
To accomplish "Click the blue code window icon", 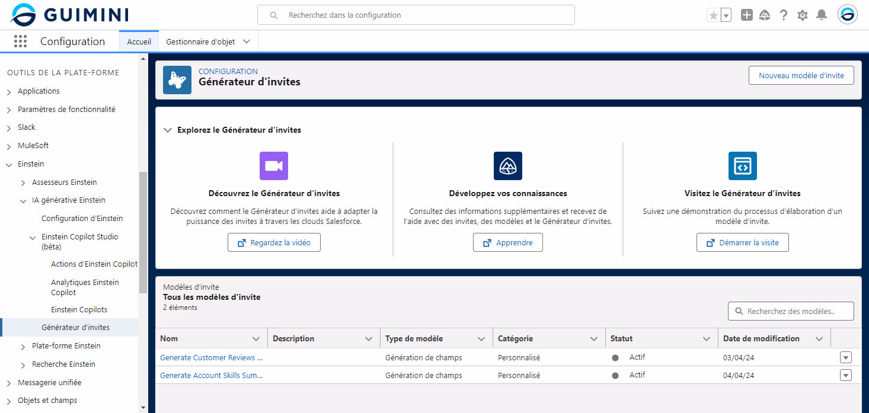I will click(x=743, y=166).
